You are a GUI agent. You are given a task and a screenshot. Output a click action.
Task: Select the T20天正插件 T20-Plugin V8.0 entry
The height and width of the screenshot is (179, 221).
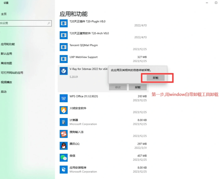[87, 21]
